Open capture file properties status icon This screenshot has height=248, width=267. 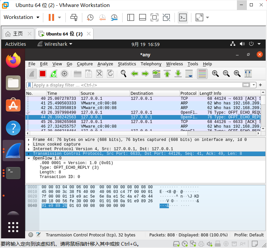coord(38,235)
